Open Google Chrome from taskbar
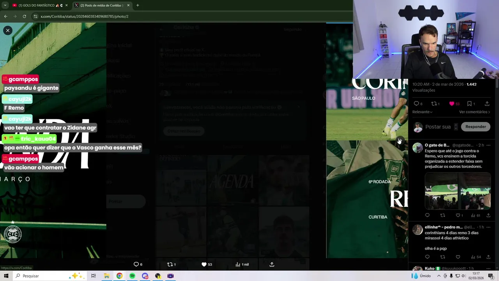499x281 pixels. [119, 276]
